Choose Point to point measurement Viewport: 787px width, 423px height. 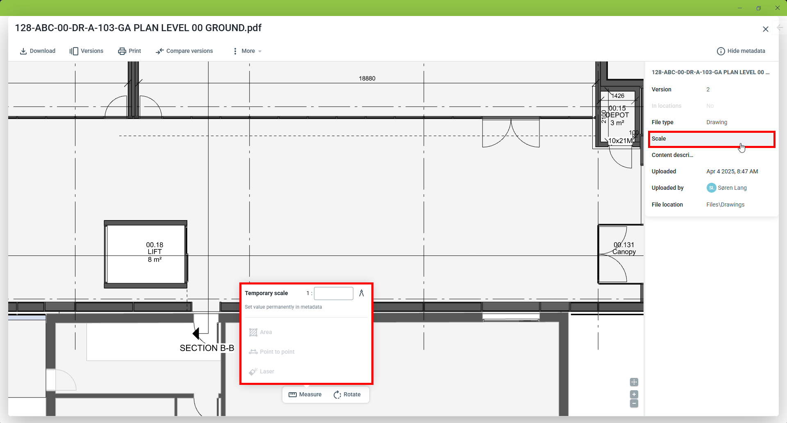(272, 352)
